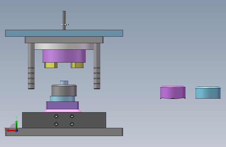Image resolution: width=226 pixels, height=147 pixels.
Task: Pick the left yellow insert block
Action: coord(51,65)
